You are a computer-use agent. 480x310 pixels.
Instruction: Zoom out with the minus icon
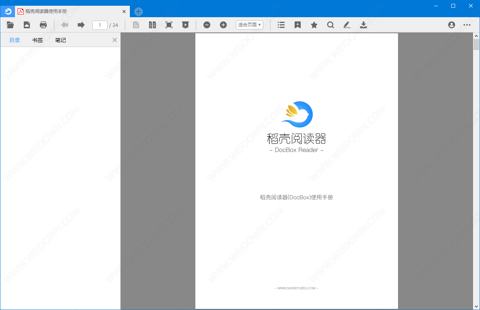207,25
